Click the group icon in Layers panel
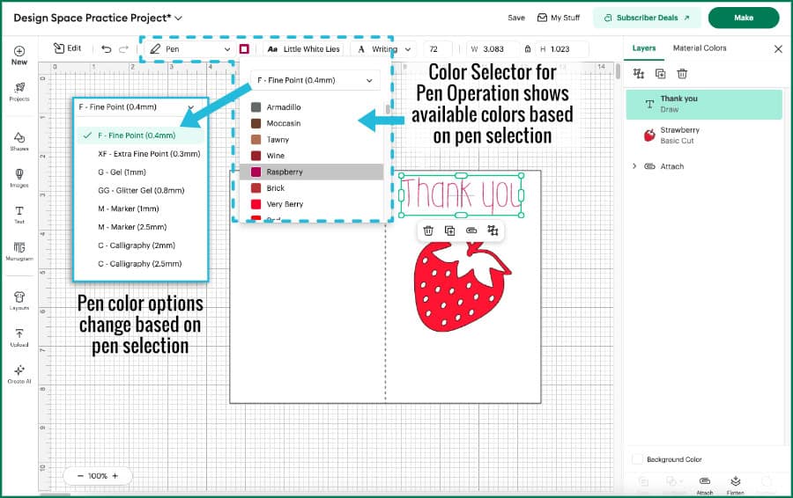Screen dimensions: 793x498 click(x=639, y=74)
